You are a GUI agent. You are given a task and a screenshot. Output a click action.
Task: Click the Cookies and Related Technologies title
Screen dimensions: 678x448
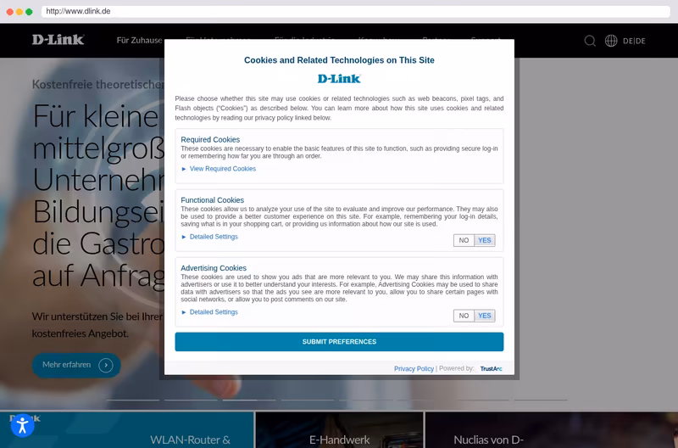tap(339, 60)
